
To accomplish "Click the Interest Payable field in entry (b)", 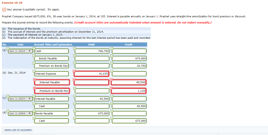I will coord(52,82).
